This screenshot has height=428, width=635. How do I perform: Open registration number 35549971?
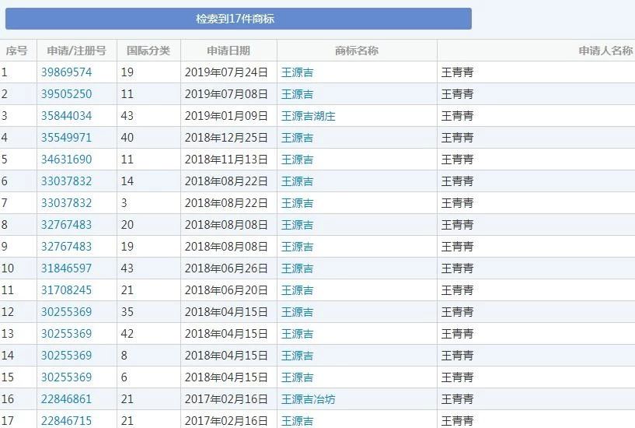[x=66, y=138]
